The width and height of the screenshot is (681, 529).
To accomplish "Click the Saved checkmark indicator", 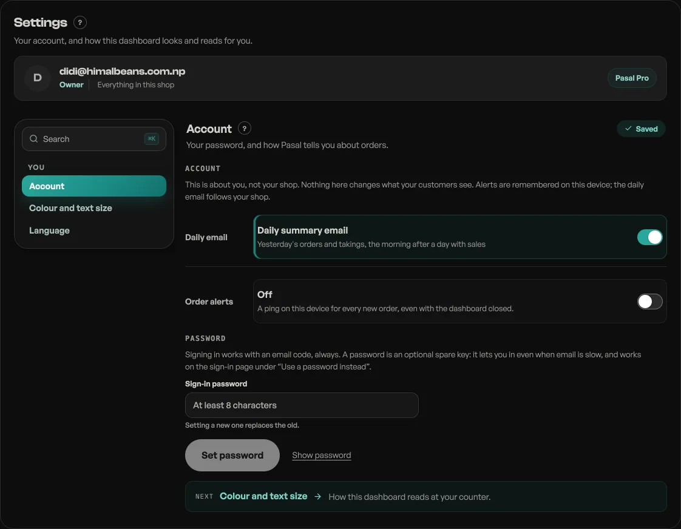I will click(x=641, y=129).
